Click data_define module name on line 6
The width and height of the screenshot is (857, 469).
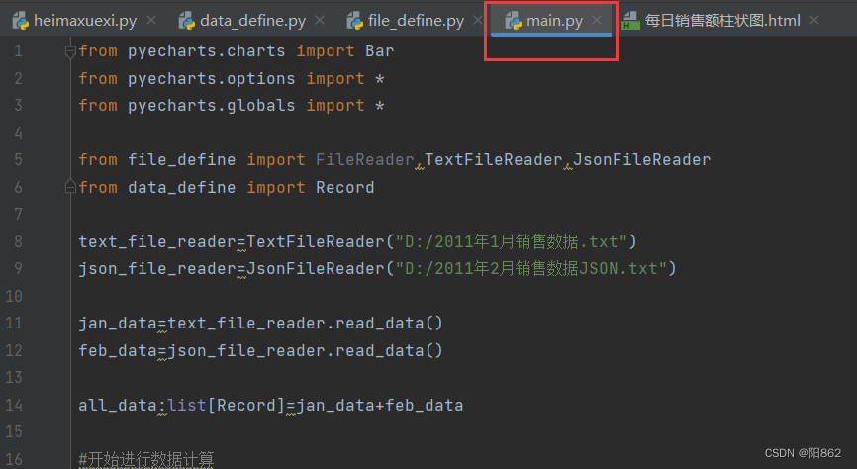coord(182,187)
